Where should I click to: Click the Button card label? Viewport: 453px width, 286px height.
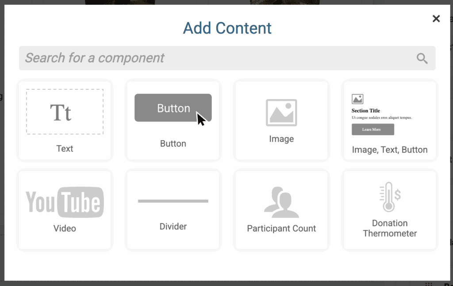coord(173,143)
